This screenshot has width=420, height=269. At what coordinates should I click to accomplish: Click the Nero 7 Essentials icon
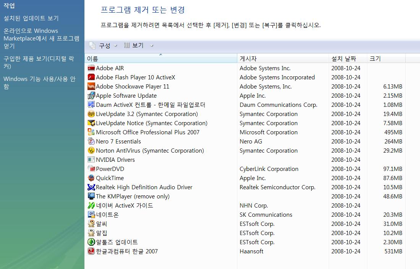(91, 141)
